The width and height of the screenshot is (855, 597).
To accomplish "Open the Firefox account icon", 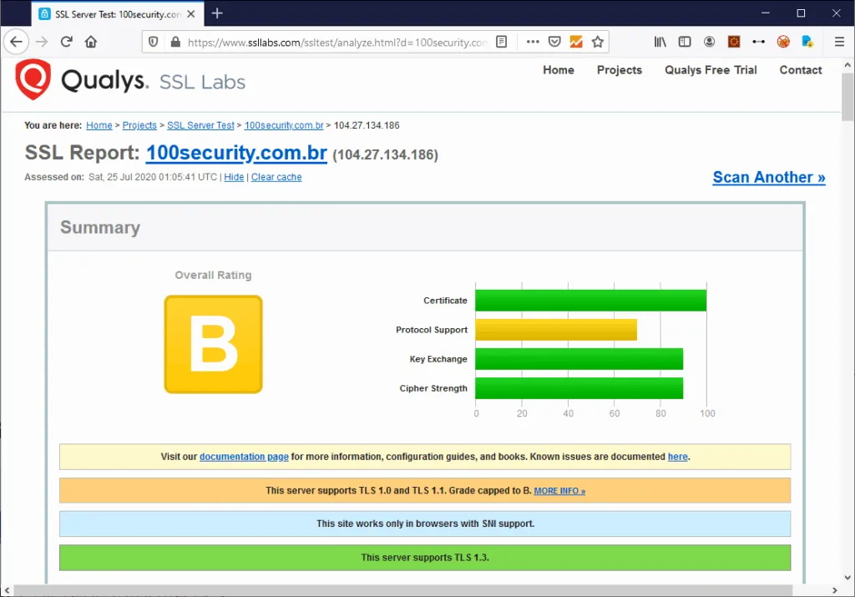I will (x=709, y=42).
